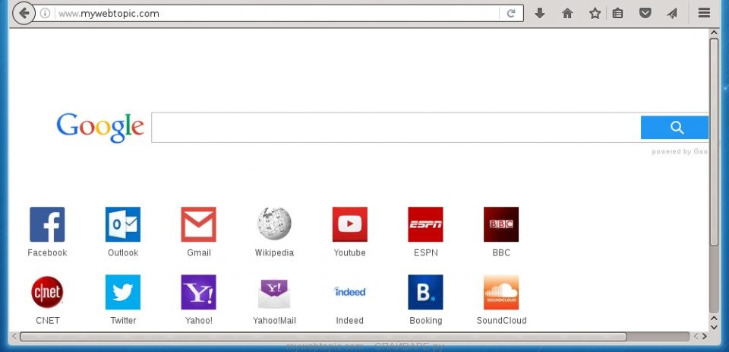
Task: Click the browser back arrow button
Action: [x=24, y=13]
